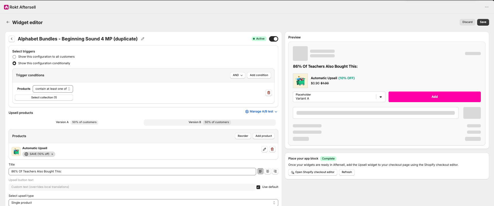
Task: Remove Automatic Upsell via trash icon
Action: click(272, 149)
